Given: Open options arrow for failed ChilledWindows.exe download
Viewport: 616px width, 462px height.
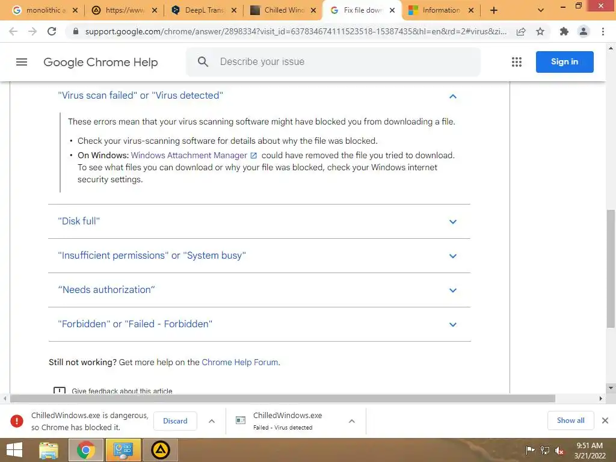Looking at the screenshot, I should pos(351,421).
